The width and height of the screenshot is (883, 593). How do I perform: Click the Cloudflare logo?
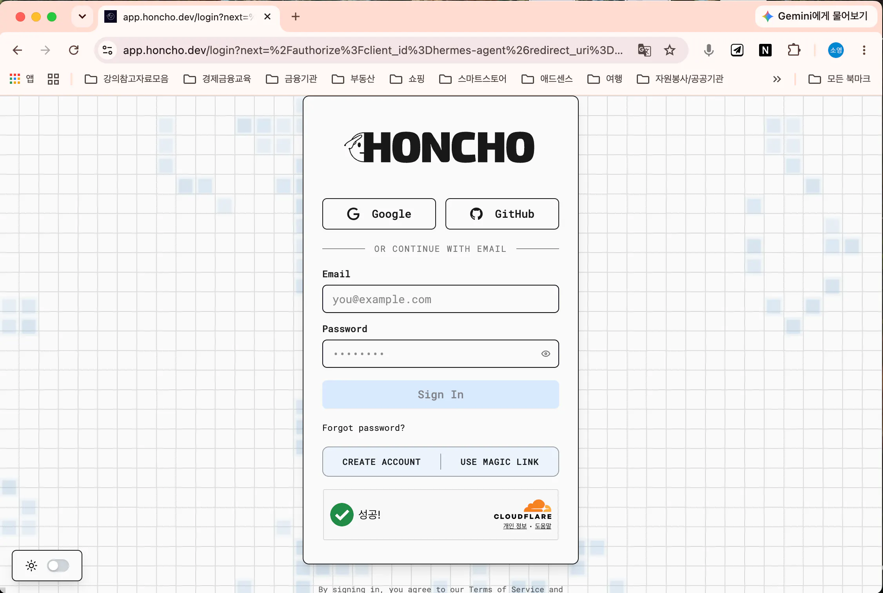pos(523,510)
